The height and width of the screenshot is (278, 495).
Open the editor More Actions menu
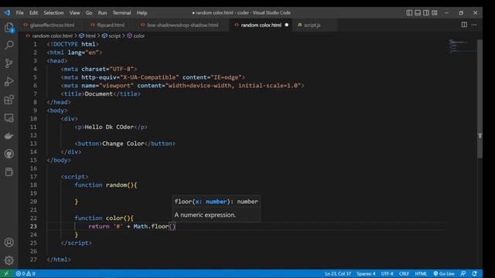click(474, 25)
